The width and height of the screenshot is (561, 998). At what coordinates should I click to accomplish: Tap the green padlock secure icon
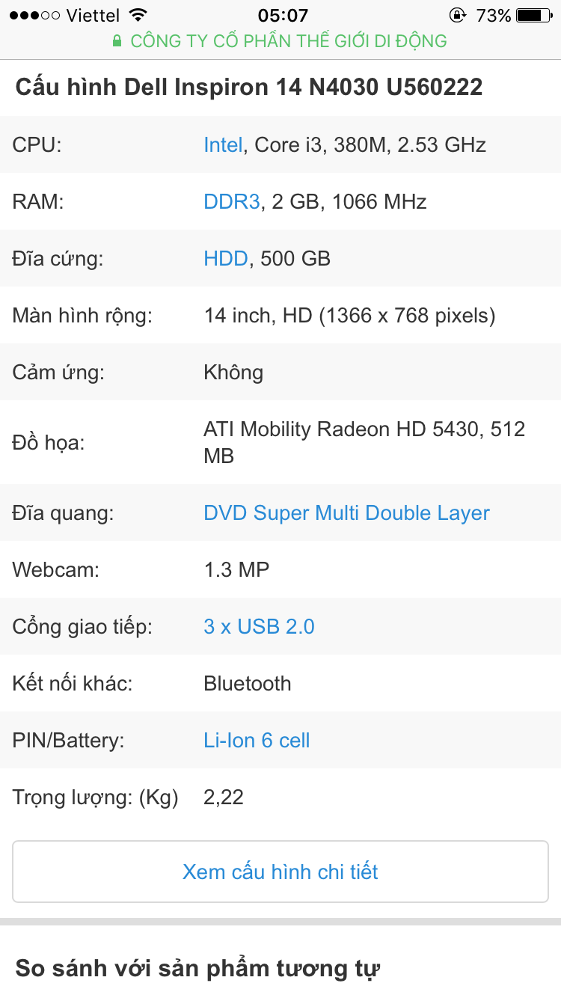coord(117,41)
